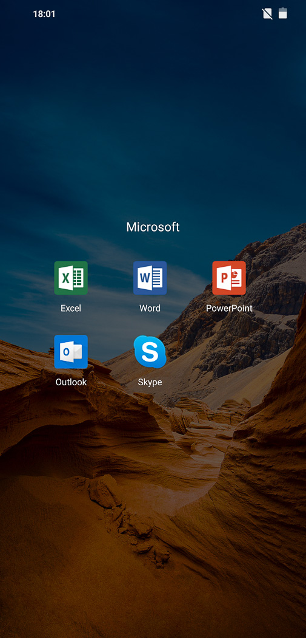The height and width of the screenshot is (638, 306).
Task: Click the Word text label
Action: [150, 308]
